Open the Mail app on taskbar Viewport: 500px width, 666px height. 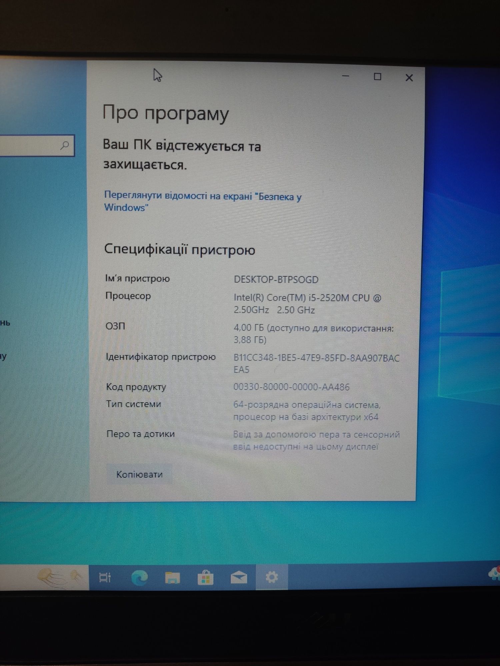point(239,577)
